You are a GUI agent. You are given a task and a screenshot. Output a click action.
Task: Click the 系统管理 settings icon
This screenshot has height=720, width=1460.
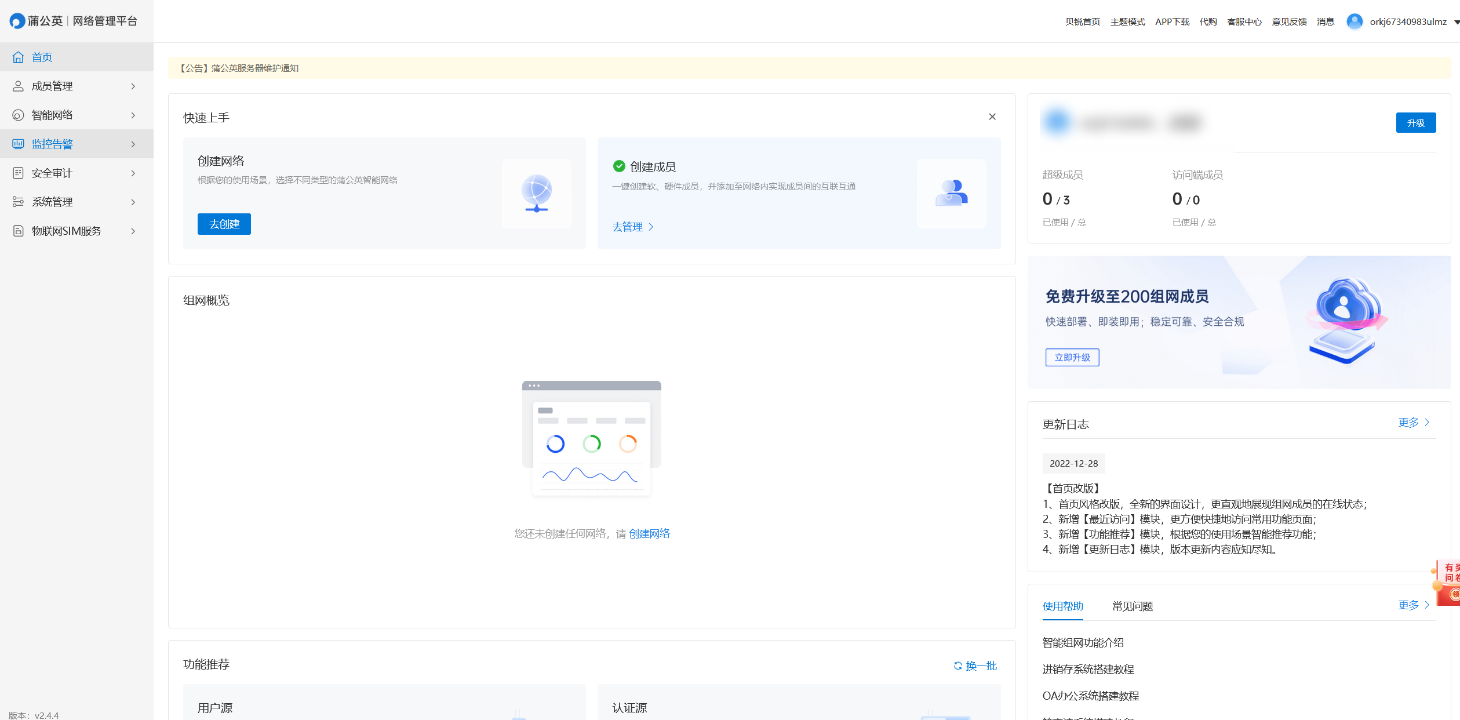18,202
